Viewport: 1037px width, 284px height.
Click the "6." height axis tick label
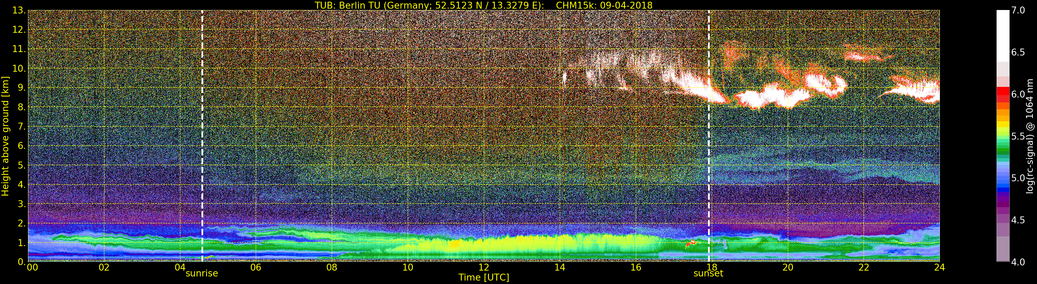coord(22,146)
